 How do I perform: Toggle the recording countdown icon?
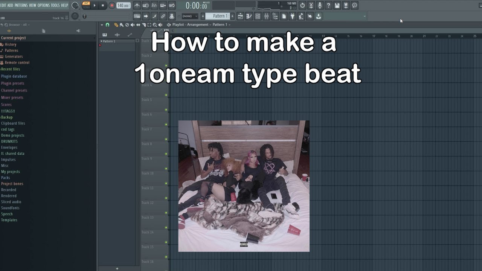pos(154,5)
